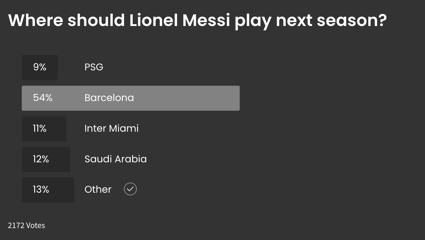The width and height of the screenshot is (425, 240).
Task: Click the 54% percentage label
Action: (43, 98)
